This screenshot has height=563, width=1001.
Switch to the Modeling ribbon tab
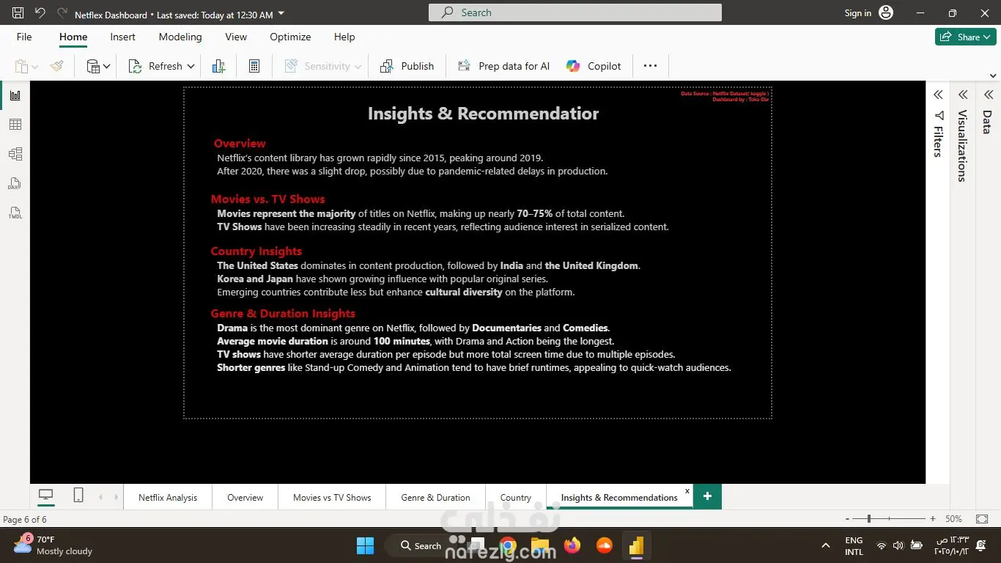[x=180, y=37]
